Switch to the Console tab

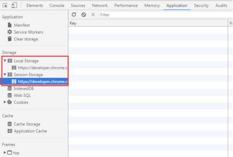point(57,5)
